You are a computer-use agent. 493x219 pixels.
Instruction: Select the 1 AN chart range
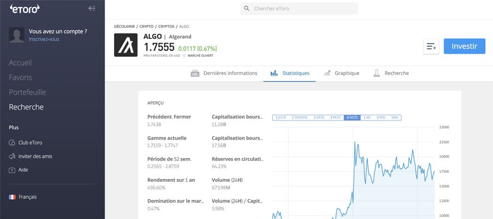pos(367,118)
